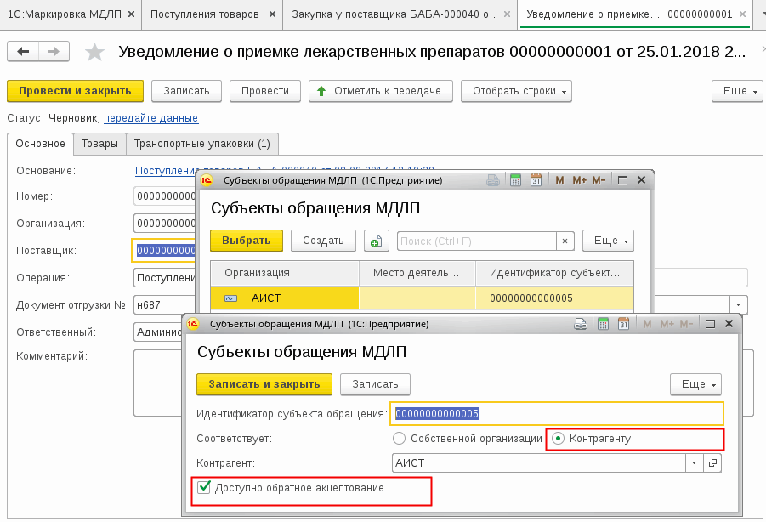
Task: Select the Собственной организации radio button
Action: tap(400, 439)
